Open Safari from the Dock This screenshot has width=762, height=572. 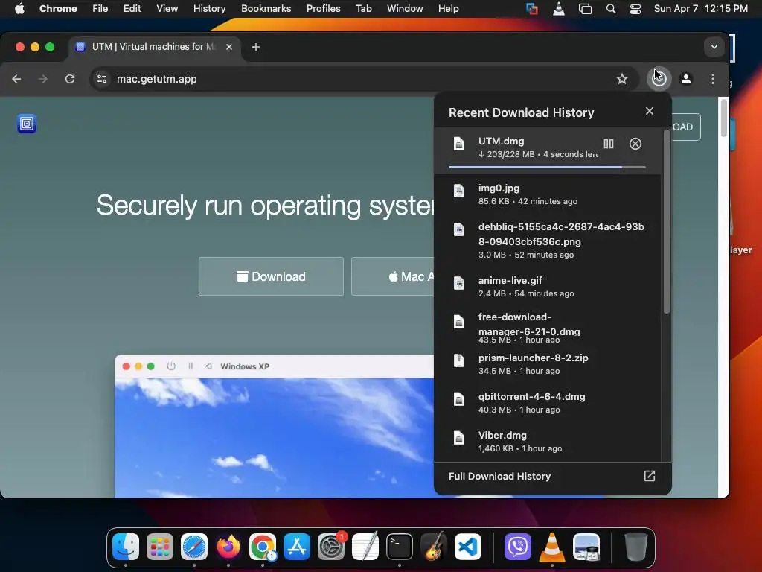click(x=194, y=546)
